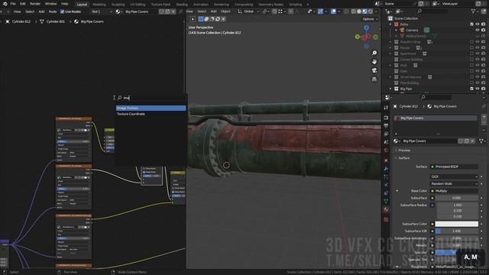Select Big Pipe Covers material slot
Screen dimensions: 489x275
coord(436,118)
